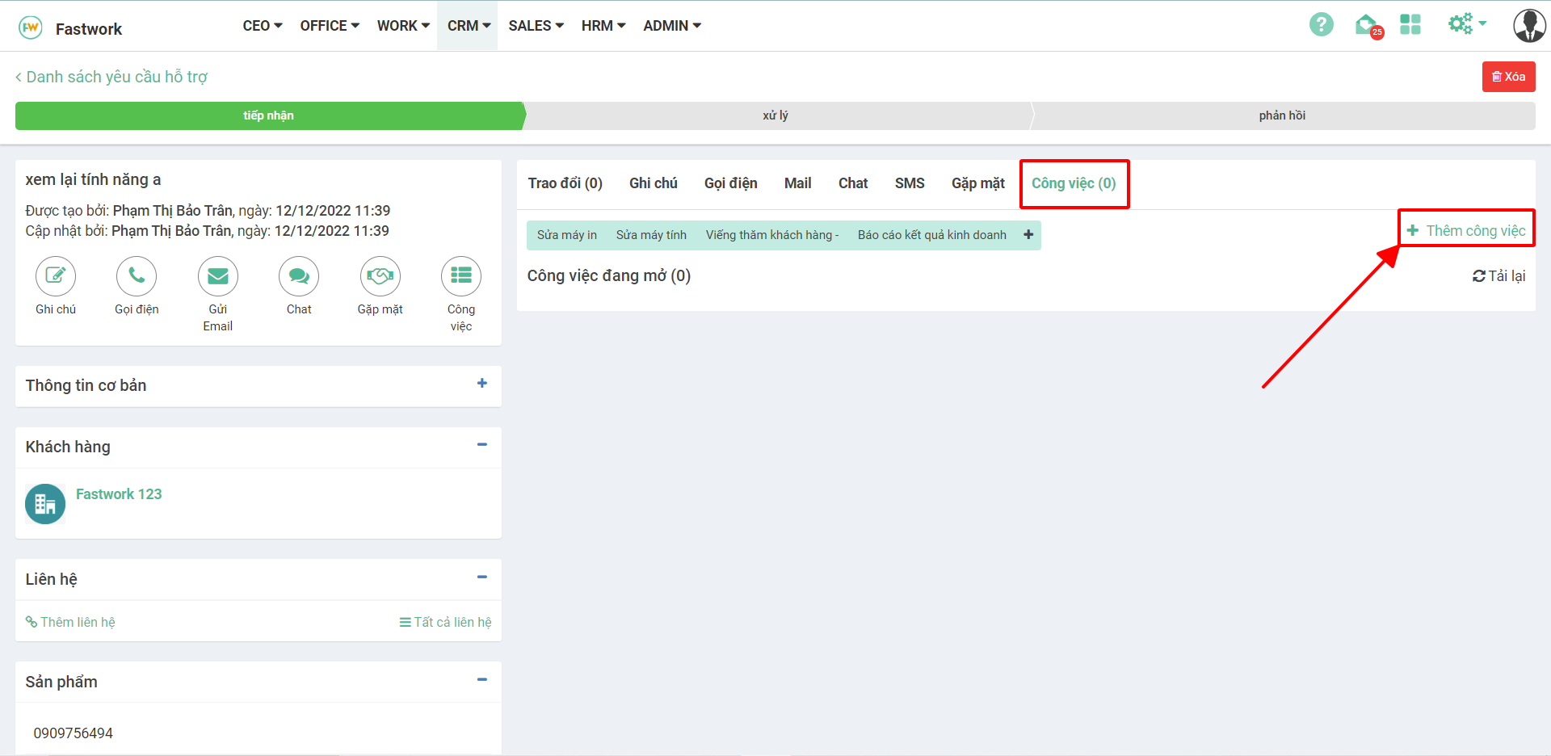Open the settings gear dropdown
This screenshot has height=756, width=1551.
pyautogui.click(x=1466, y=24)
